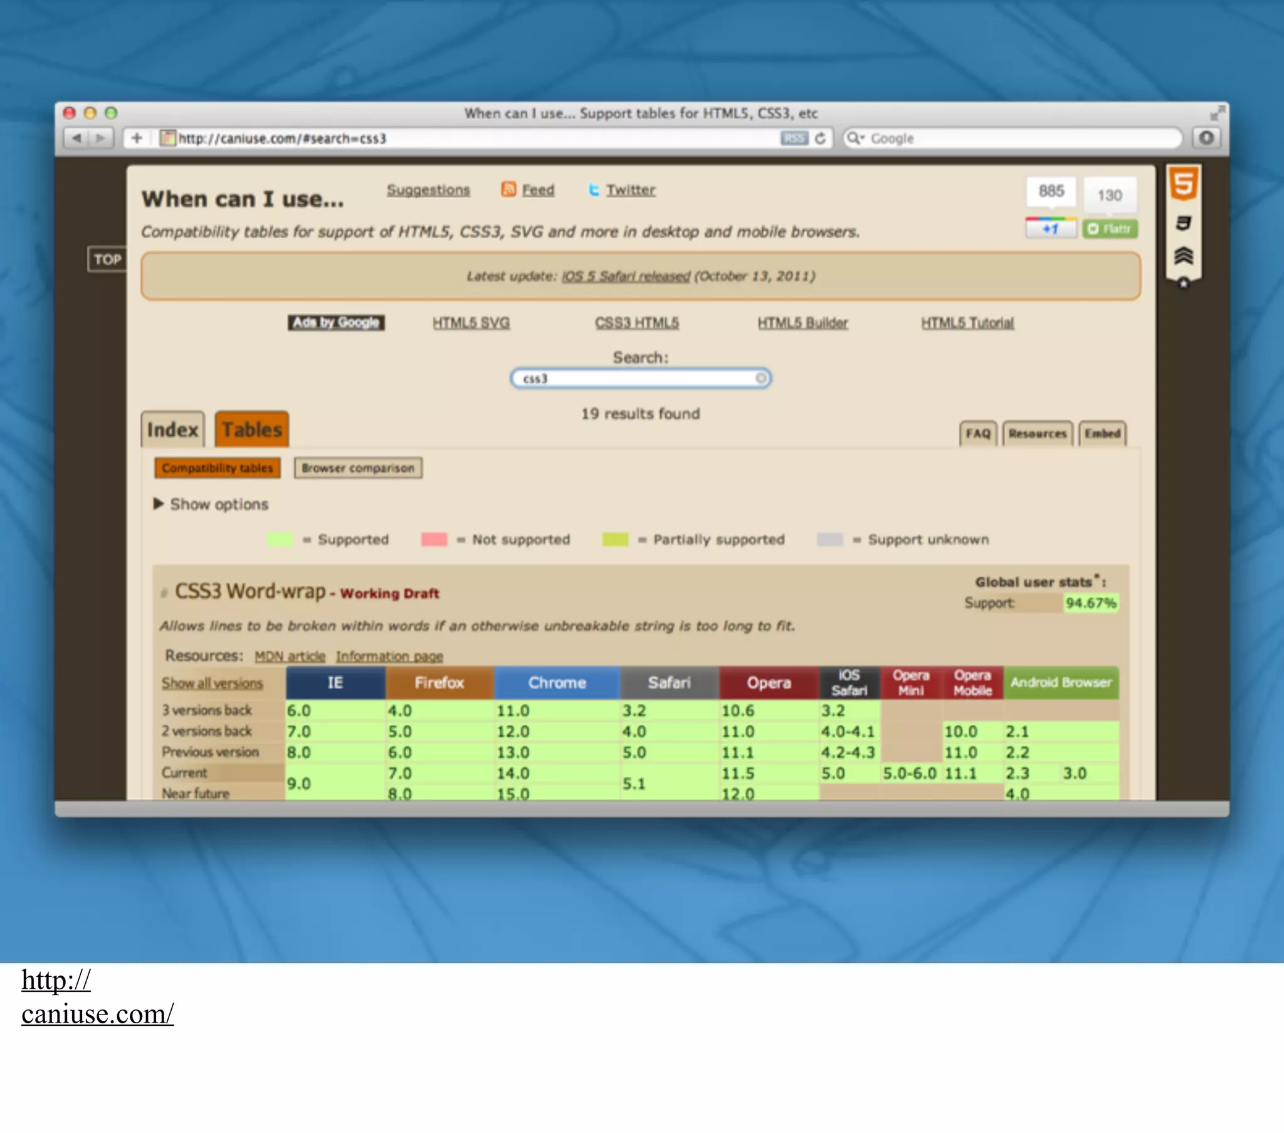Click the green Flattr button
Screen dimensions: 1284x1133
tap(1110, 229)
